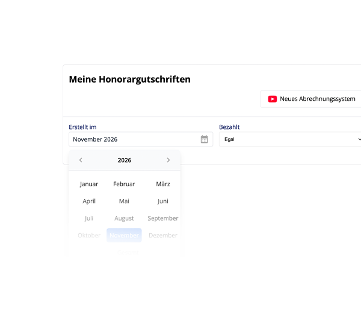Choose September in the month picker
The image size is (361, 334).
tap(163, 218)
